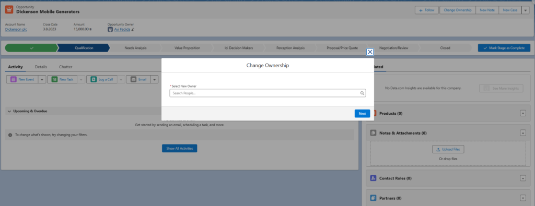Click the Notes & Attachments (0) heading
The height and width of the screenshot is (206, 535).
403,133
